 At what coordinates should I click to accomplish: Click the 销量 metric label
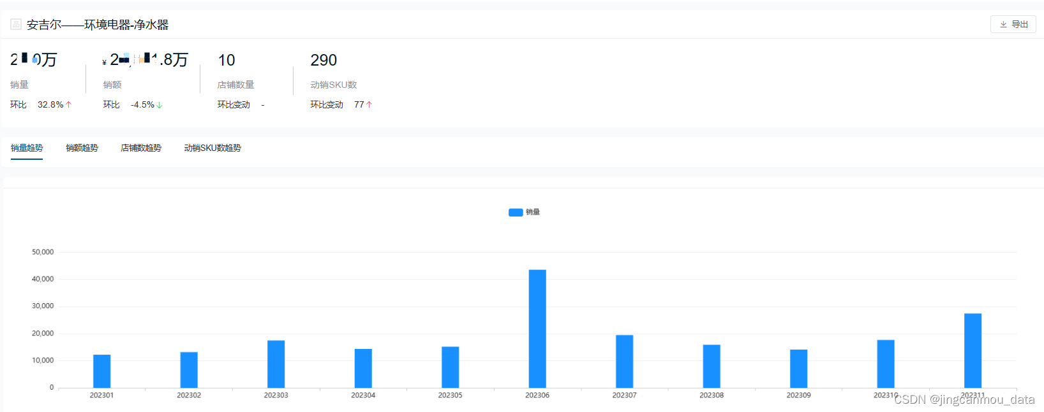coord(19,85)
